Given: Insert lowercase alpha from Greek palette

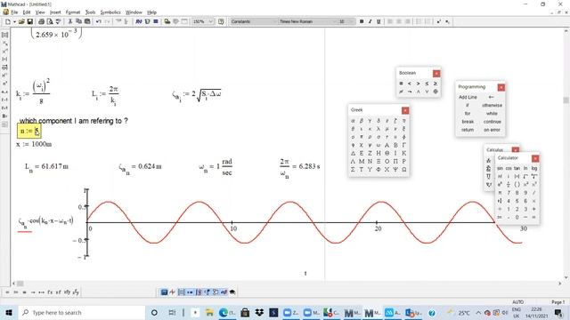Looking at the screenshot, I should pyautogui.click(x=353, y=121).
